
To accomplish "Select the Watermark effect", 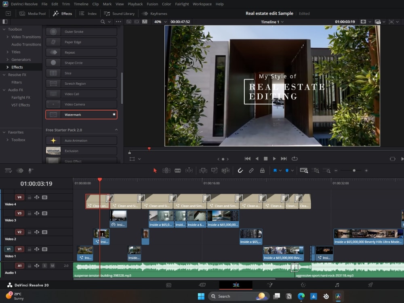I will click(82, 115).
